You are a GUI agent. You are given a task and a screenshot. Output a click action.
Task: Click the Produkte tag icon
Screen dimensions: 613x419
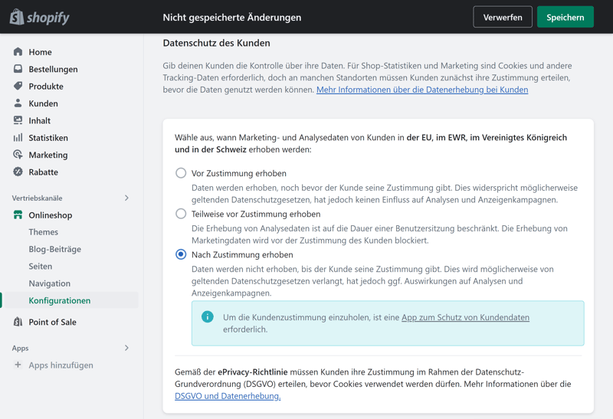[x=18, y=86]
